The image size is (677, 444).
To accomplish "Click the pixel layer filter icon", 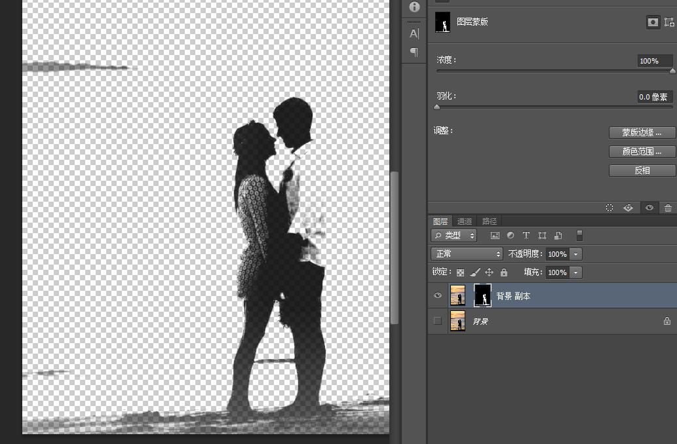I will coord(495,236).
